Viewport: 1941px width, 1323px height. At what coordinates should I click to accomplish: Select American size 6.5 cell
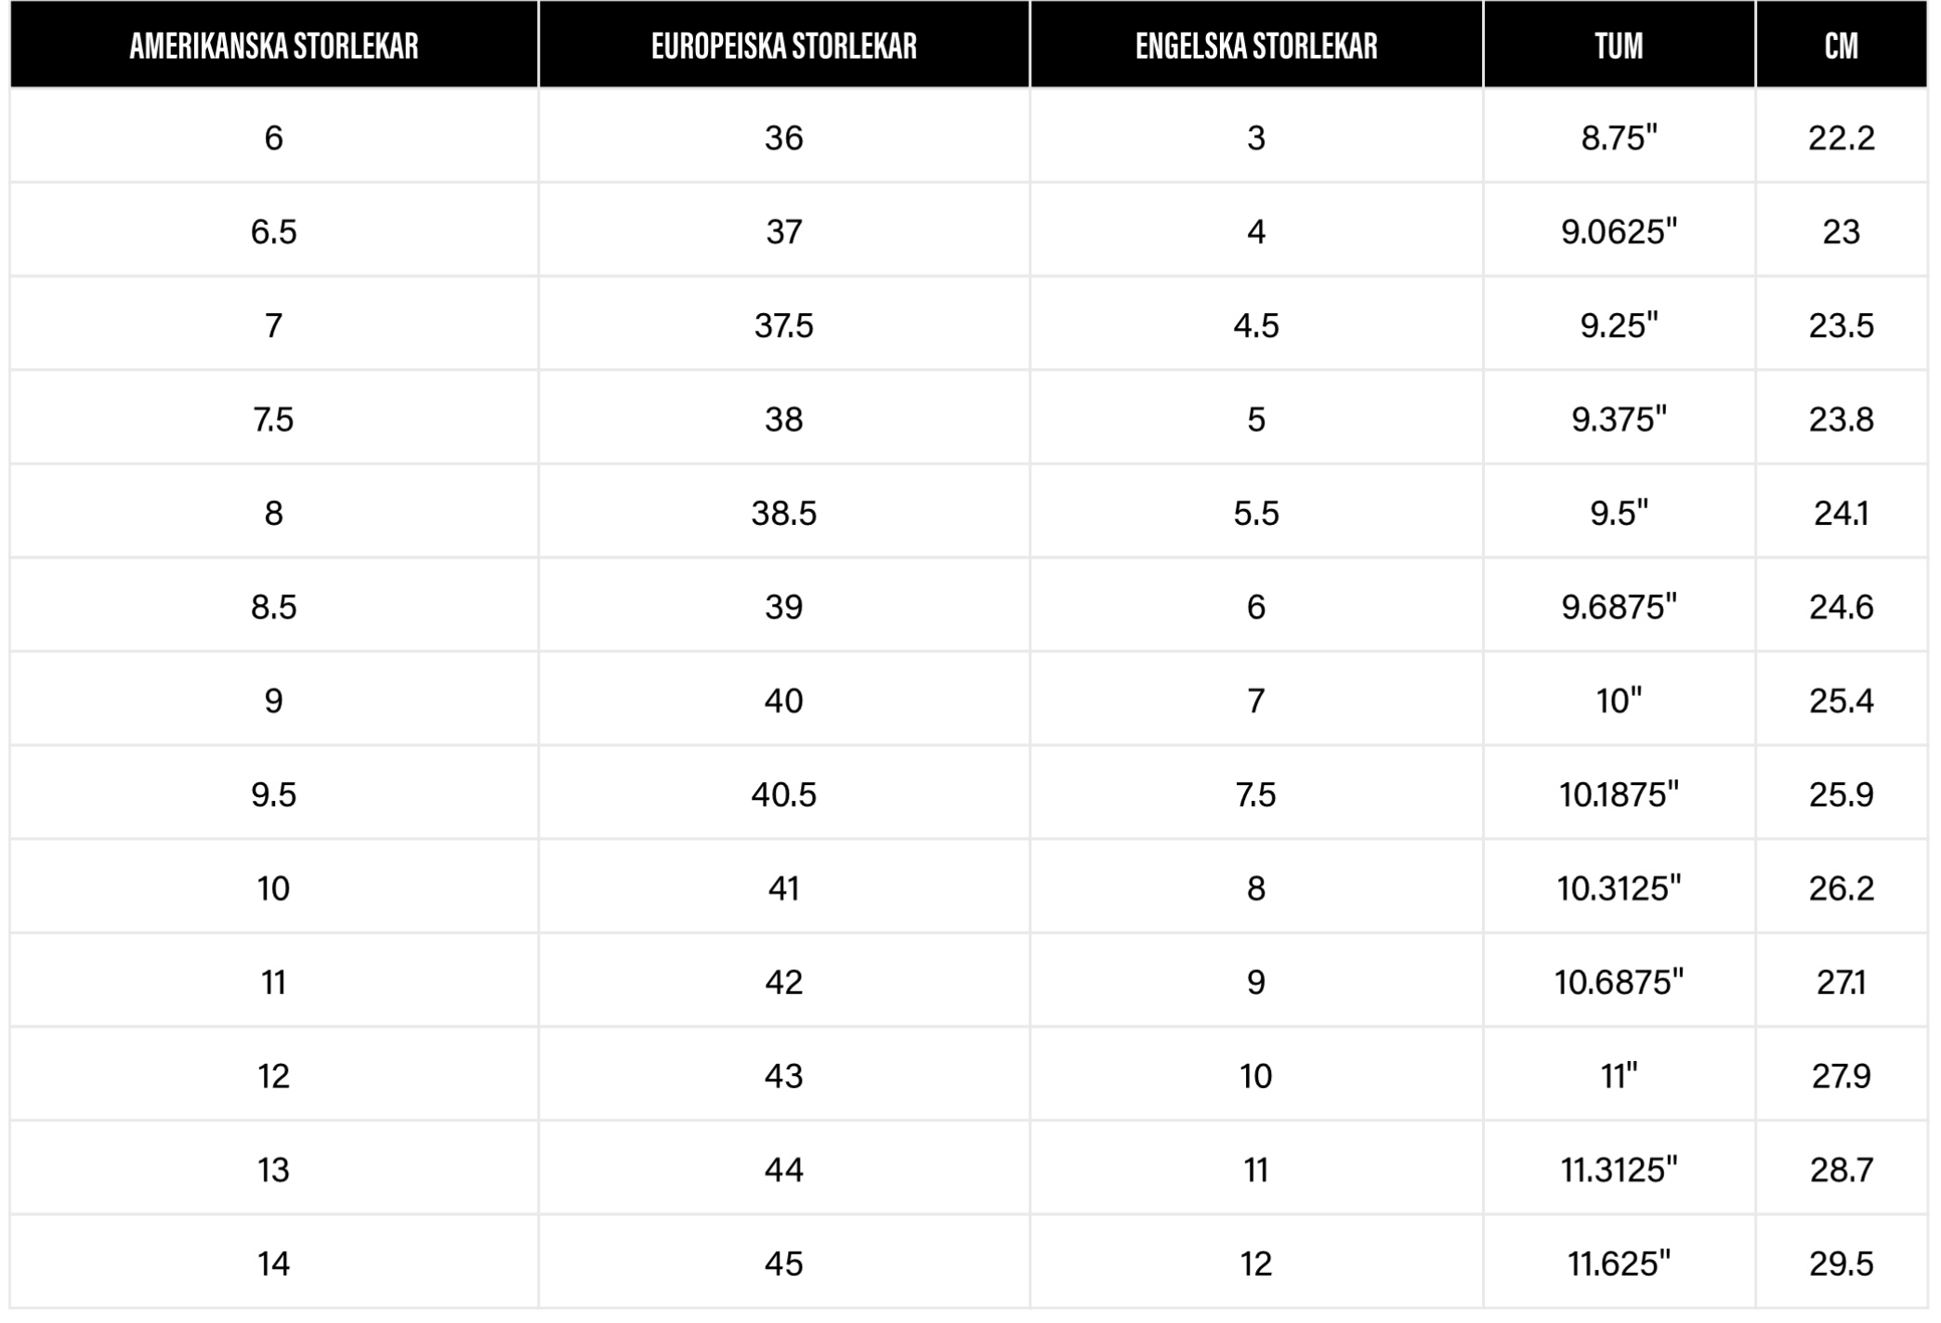coord(274,231)
